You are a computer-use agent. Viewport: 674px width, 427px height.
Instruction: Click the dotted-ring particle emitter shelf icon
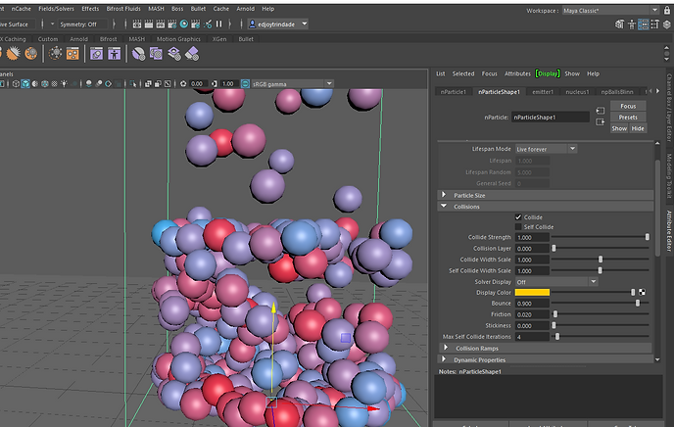[55, 54]
